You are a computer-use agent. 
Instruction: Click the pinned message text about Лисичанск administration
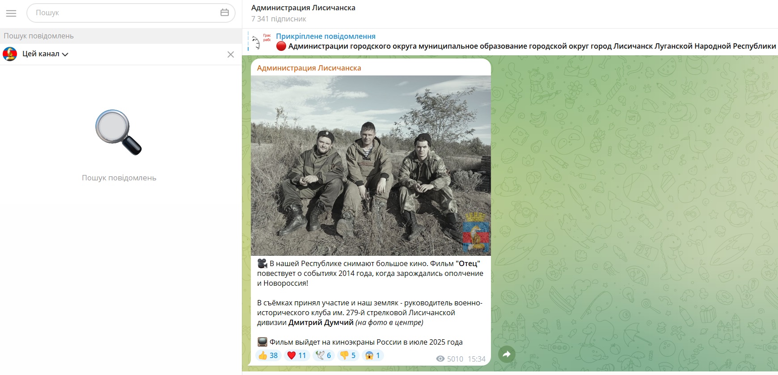click(532, 46)
